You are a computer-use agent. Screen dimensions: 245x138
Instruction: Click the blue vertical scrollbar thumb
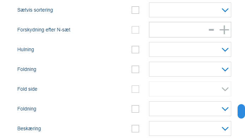point(241,111)
